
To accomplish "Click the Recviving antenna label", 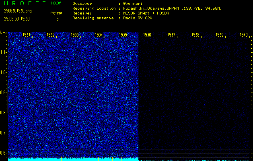I will click(93, 18).
